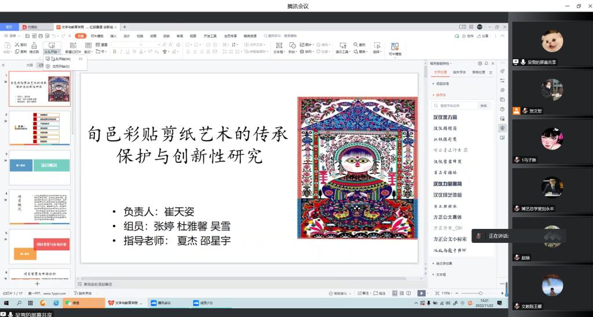
Task: Select From Current Slide in dropdown menu
Action: pyautogui.click(x=65, y=66)
